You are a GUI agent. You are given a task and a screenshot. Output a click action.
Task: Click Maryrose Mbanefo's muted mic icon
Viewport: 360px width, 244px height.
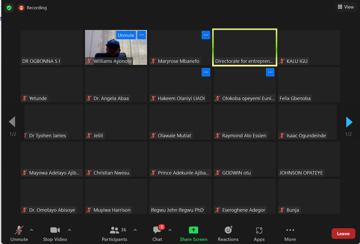(x=153, y=61)
